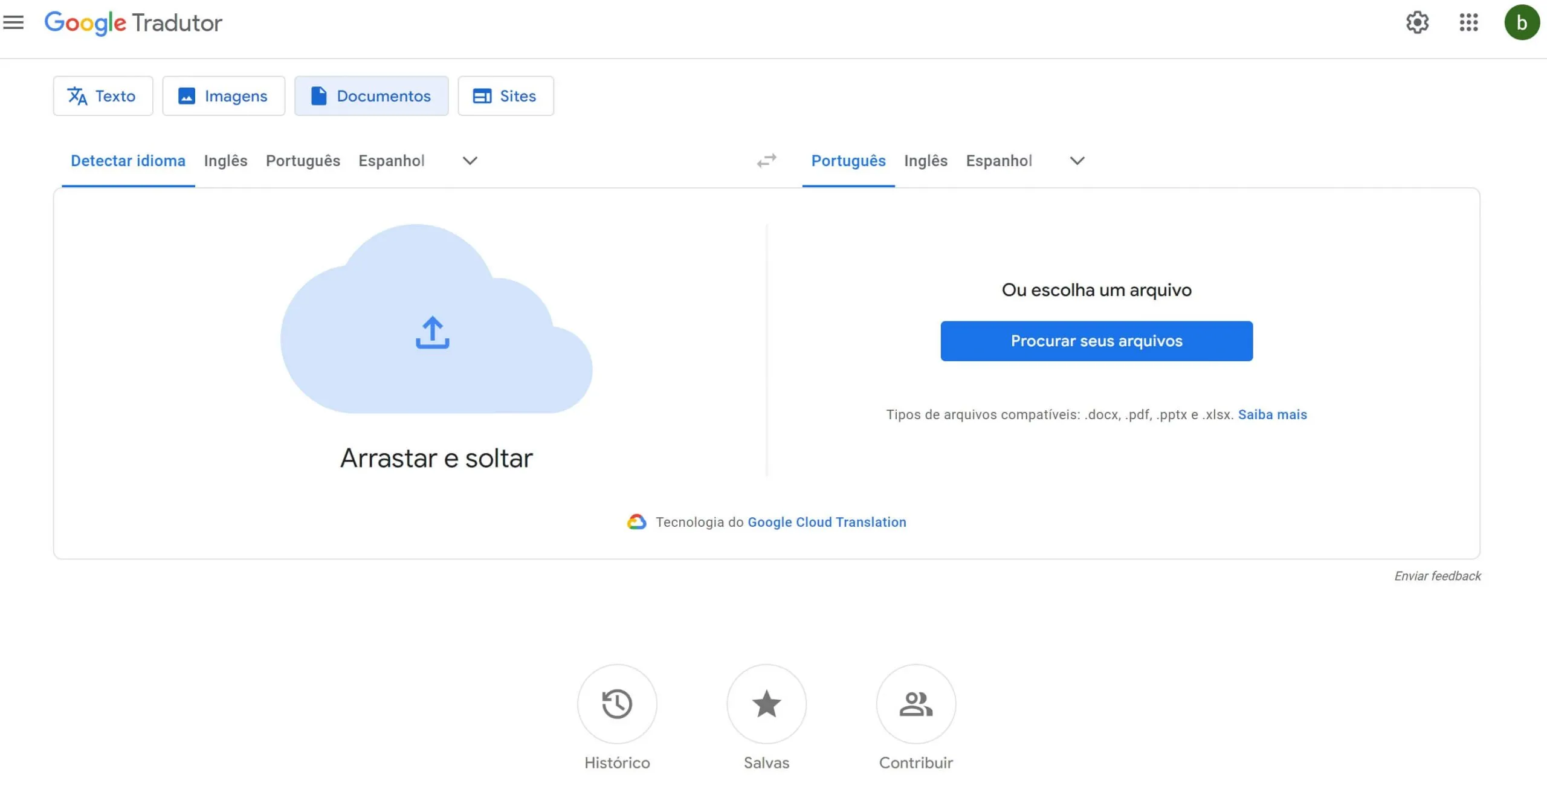Select Espanhol as the target language

[999, 161]
